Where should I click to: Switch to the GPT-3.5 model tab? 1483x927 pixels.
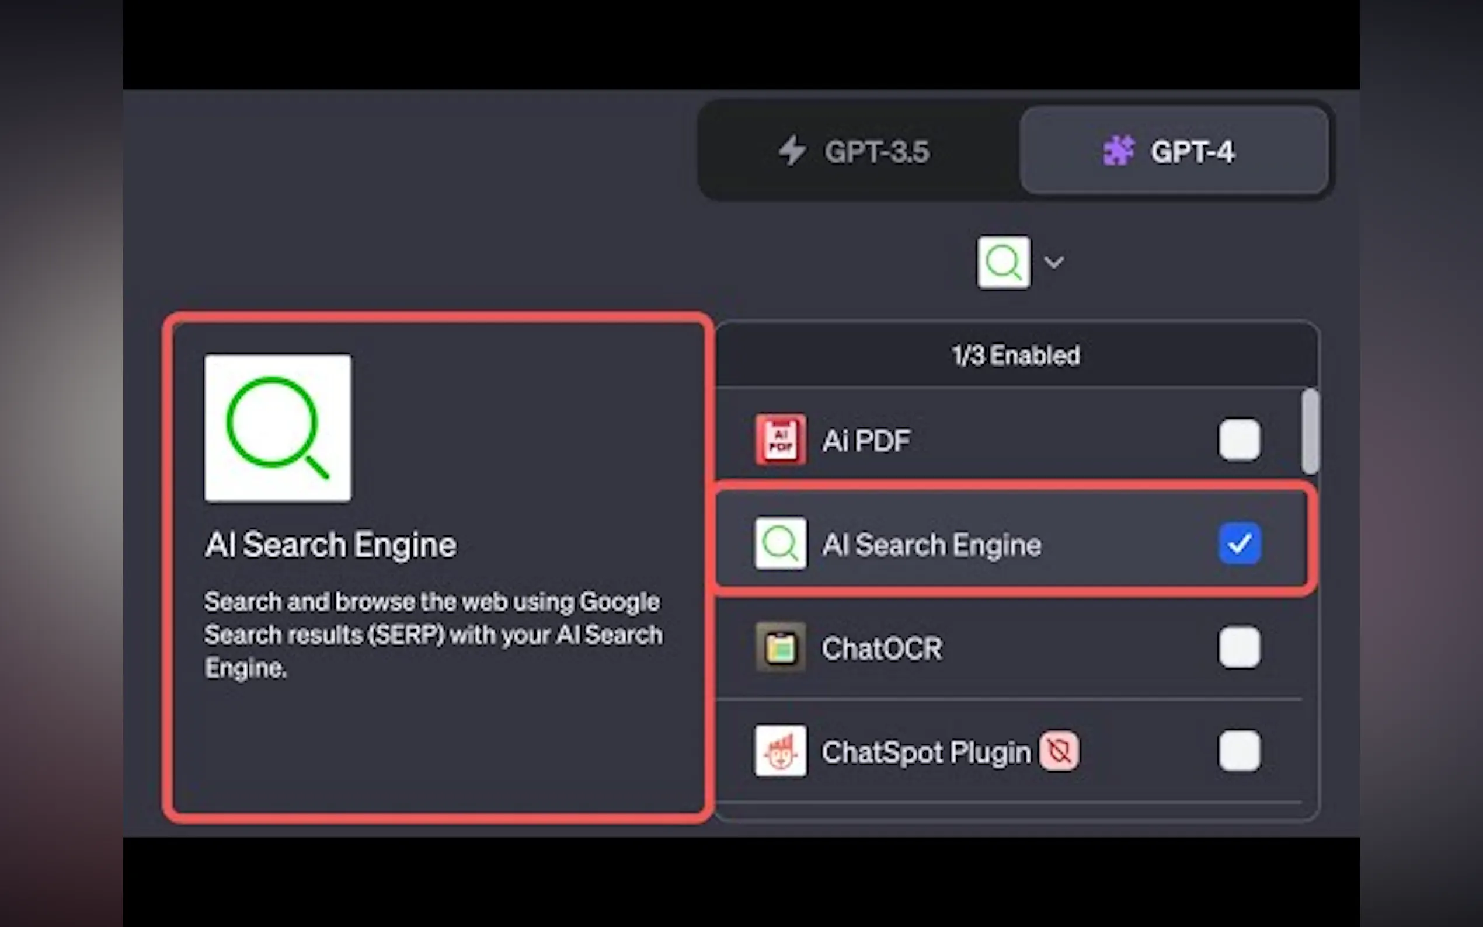858,151
